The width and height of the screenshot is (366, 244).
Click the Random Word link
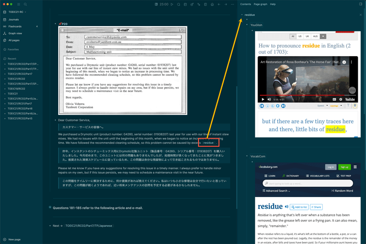342,191
